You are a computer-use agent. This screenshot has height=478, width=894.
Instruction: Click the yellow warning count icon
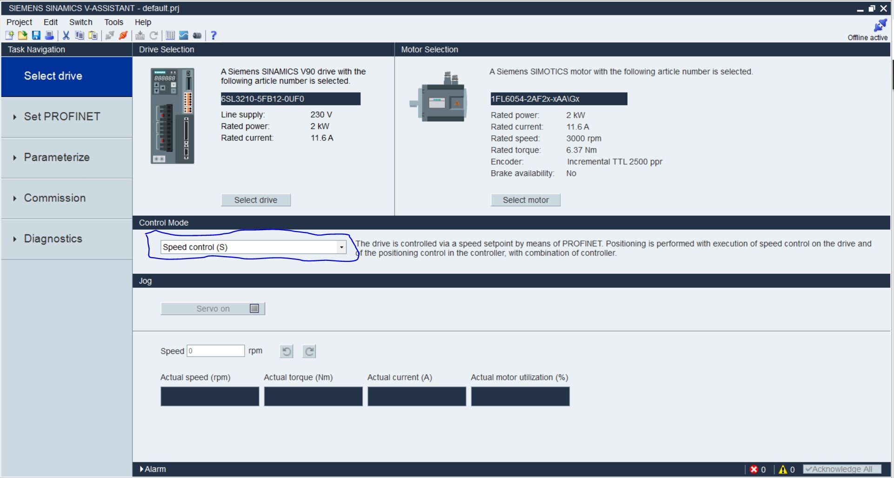tap(783, 469)
